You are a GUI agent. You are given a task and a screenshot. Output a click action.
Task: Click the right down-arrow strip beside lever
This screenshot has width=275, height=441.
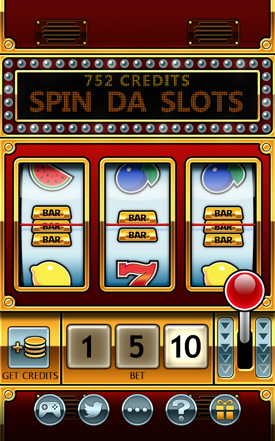(x=263, y=347)
